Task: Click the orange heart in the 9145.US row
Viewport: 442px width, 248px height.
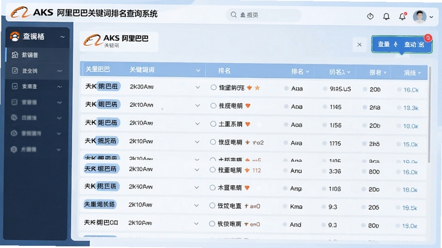Action: [249, 88]
